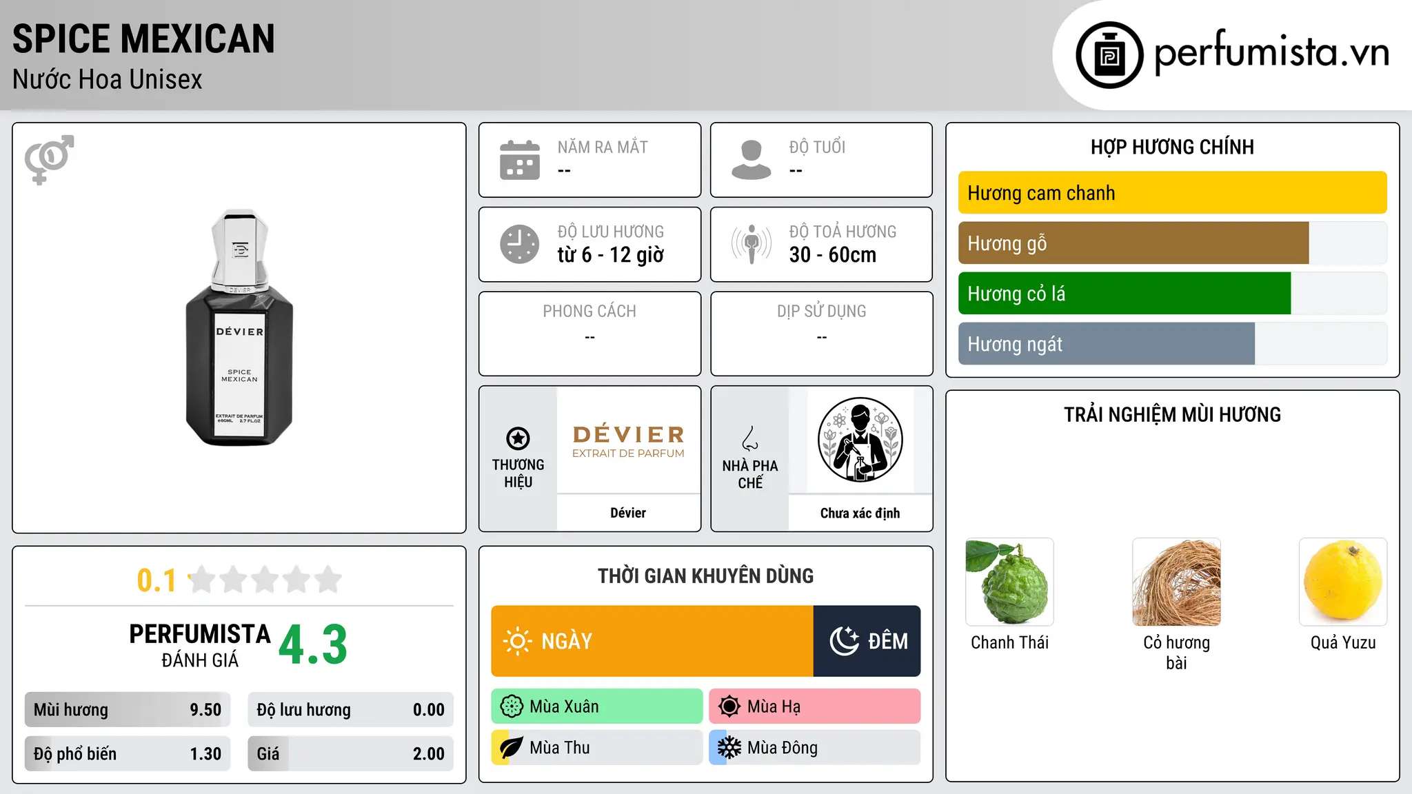This screenshot has height=794, width=1412.
Task: Open the perfumista.vn site name
Action: (1271, 52)
